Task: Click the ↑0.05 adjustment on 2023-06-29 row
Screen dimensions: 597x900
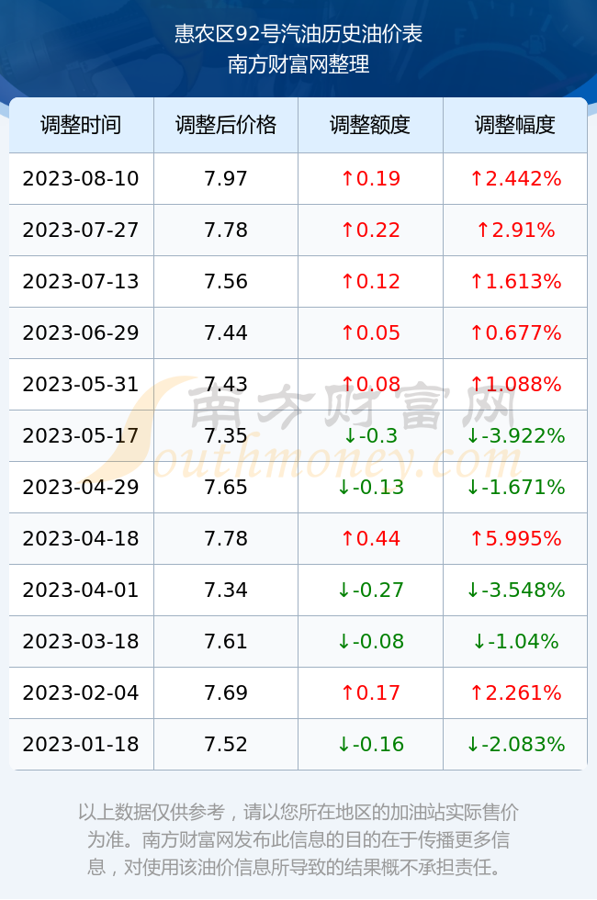Action: [370, 332]
